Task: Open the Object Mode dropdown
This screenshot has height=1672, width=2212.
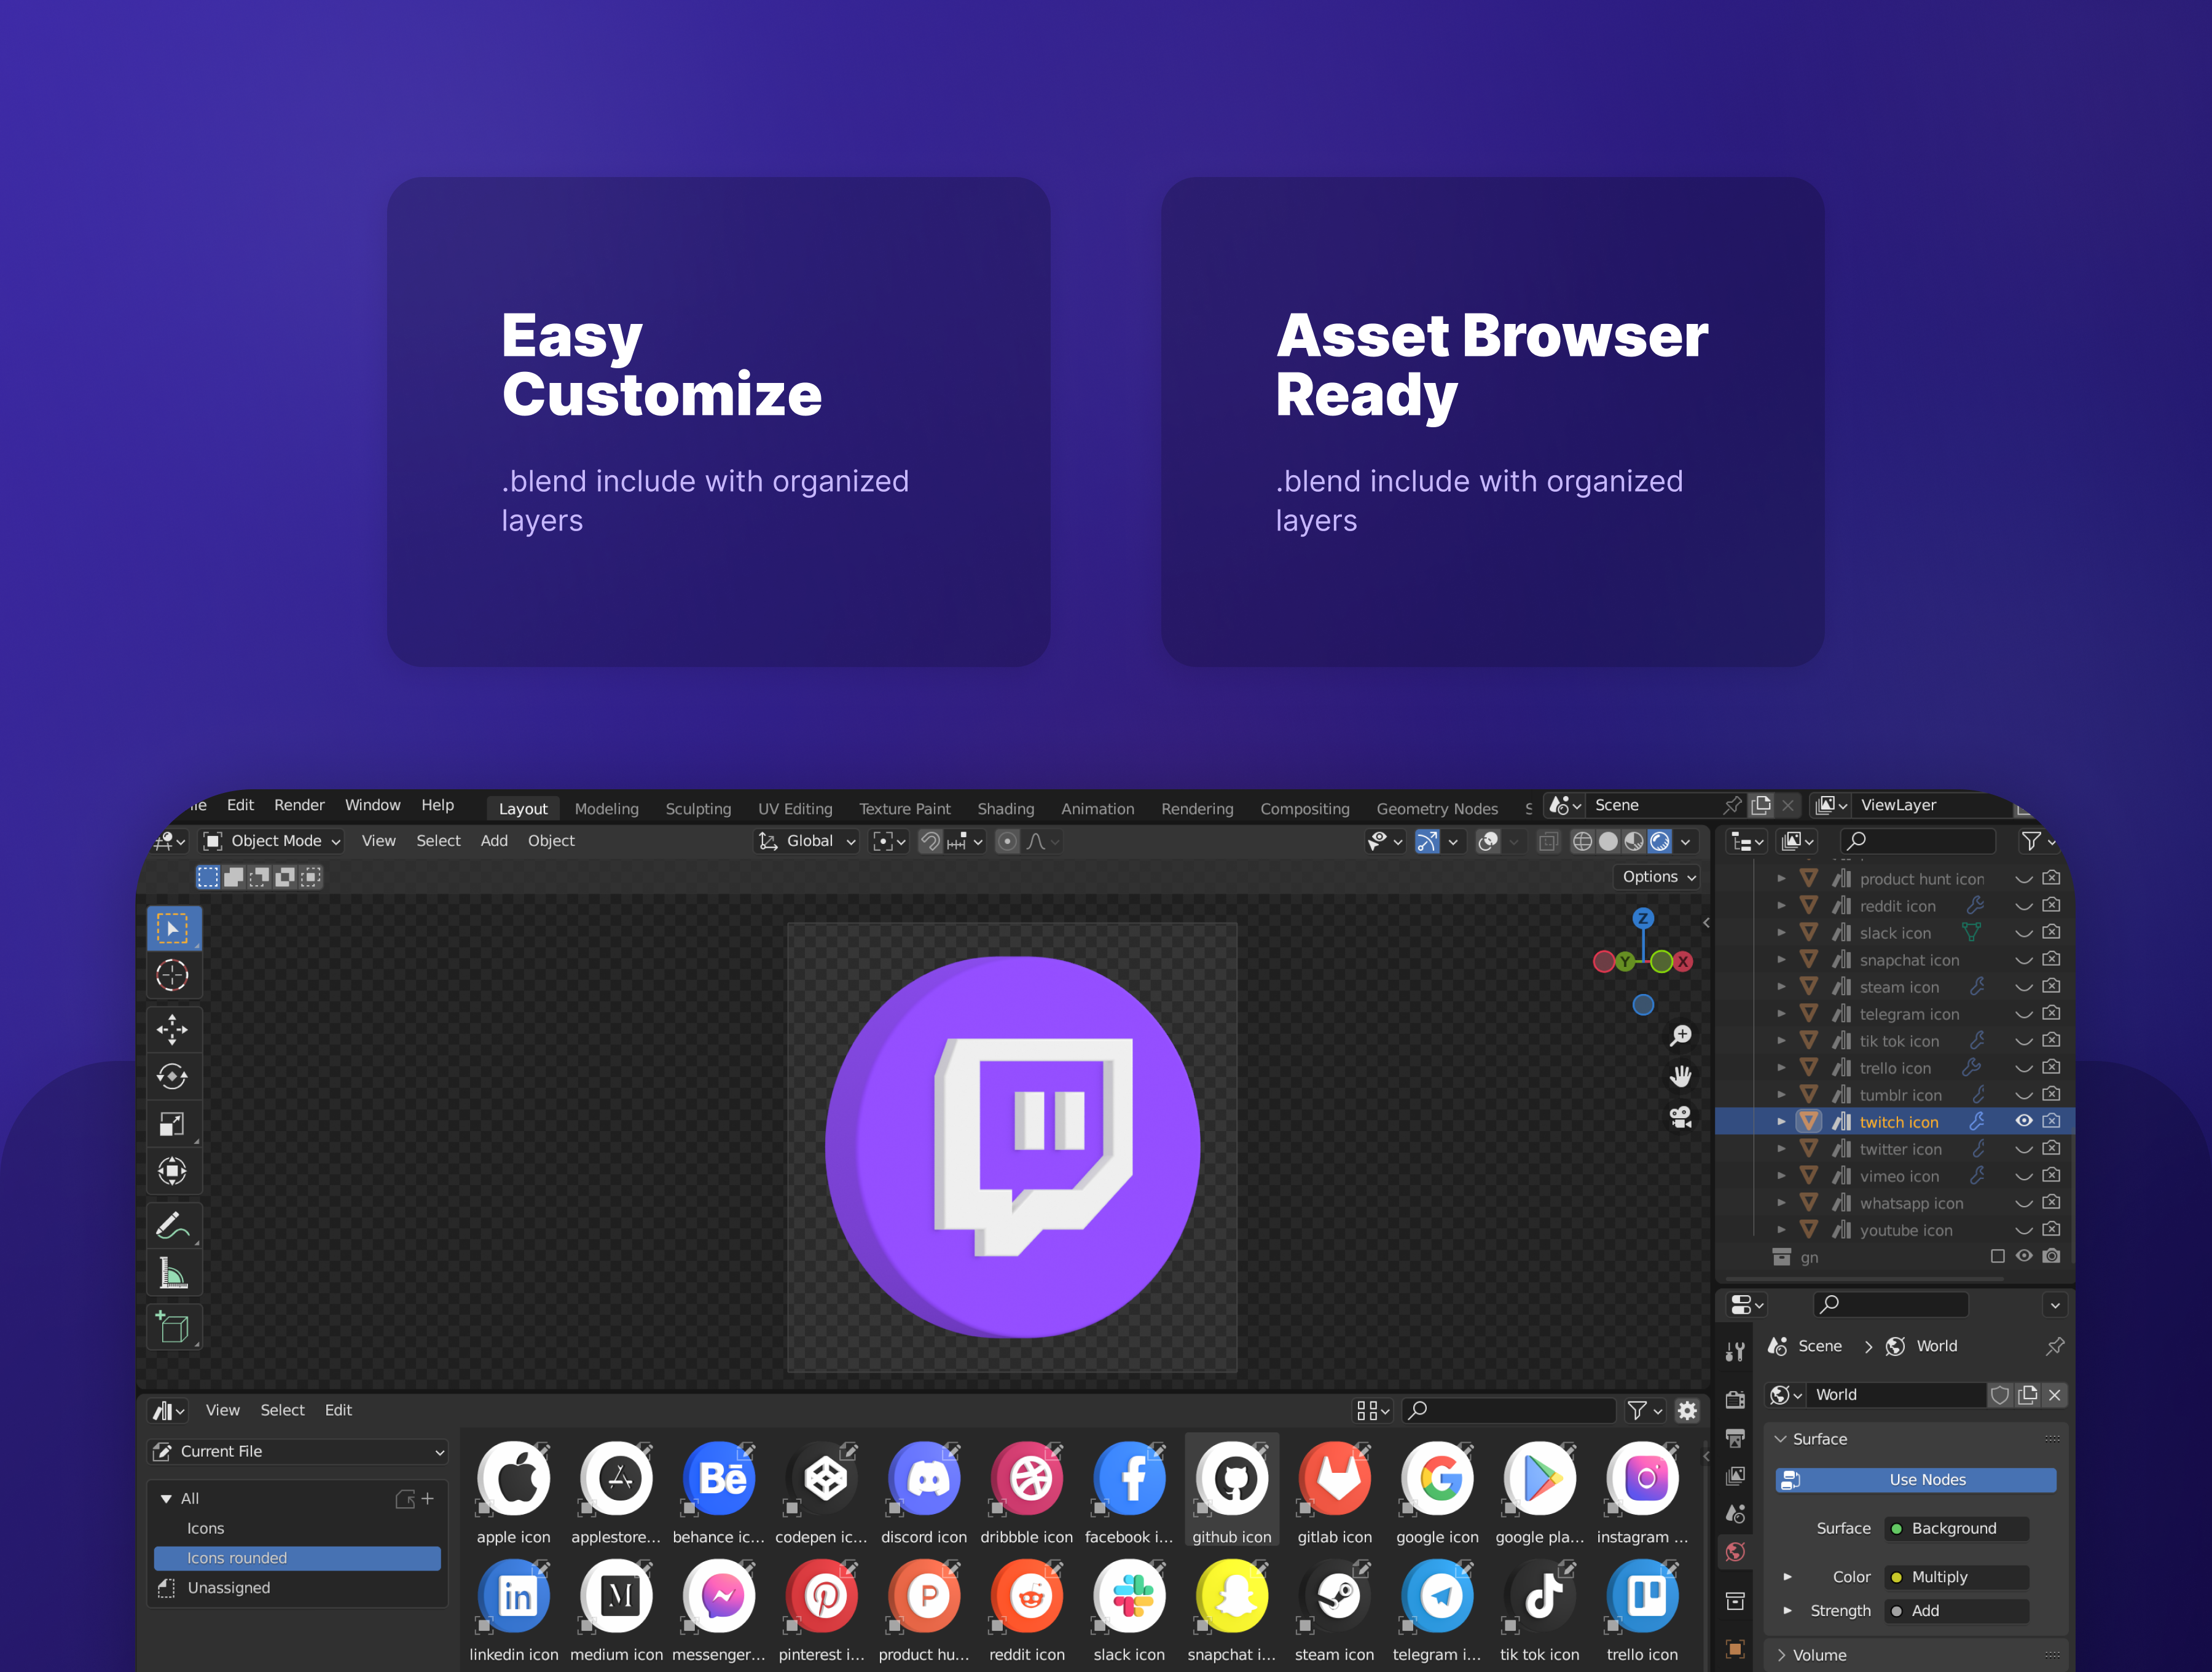Action: (273, 840)
